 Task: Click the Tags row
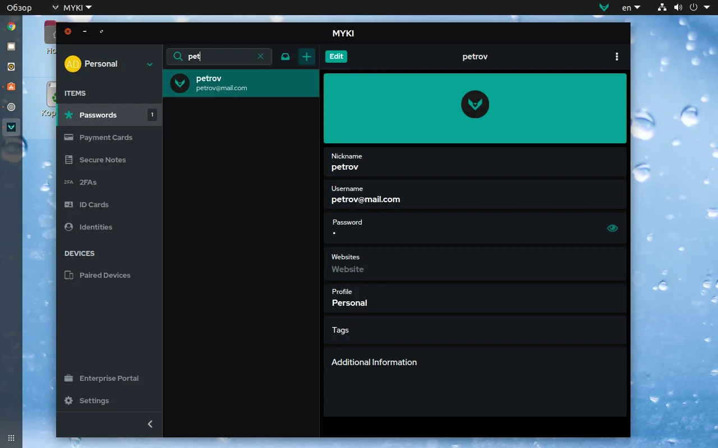pyautogui.click(x=475, y=330)
